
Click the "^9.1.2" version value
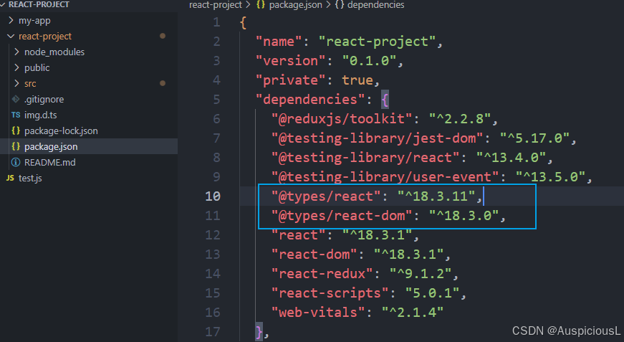tap(421, 273)
